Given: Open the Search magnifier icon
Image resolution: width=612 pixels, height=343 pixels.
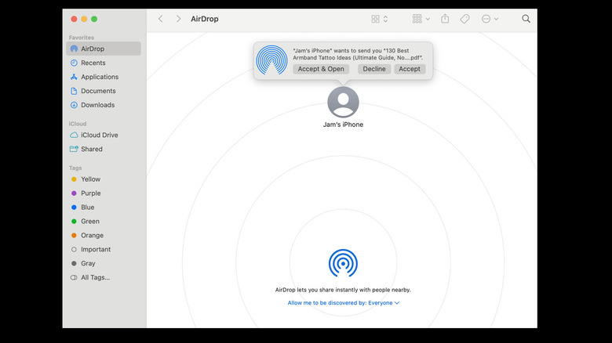Looking at the screenshot, I should tap(526, 19).
